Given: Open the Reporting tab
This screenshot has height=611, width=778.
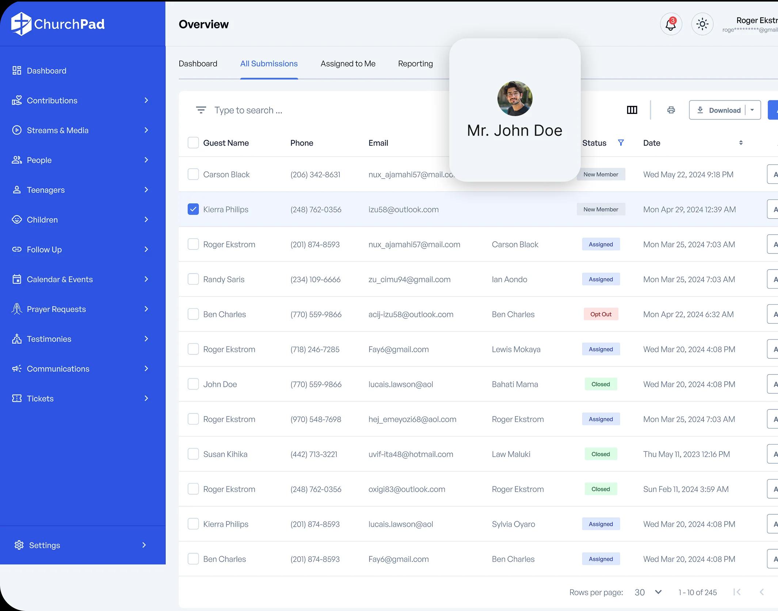Looking at the screenshot, I should [x=415, y=64].
